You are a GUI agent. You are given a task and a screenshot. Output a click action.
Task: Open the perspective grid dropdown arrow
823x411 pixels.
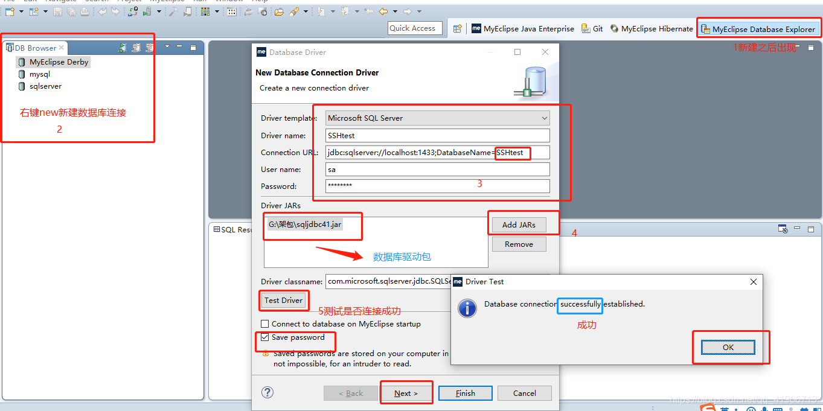tap(217, 11)
